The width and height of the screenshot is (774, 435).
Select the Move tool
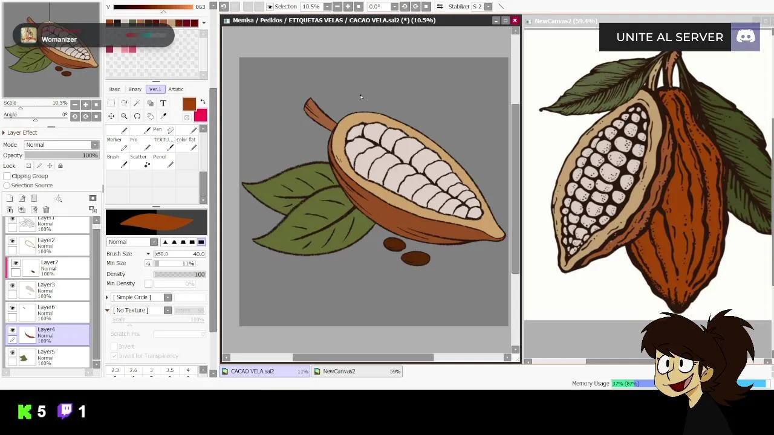tap(111, 116)
